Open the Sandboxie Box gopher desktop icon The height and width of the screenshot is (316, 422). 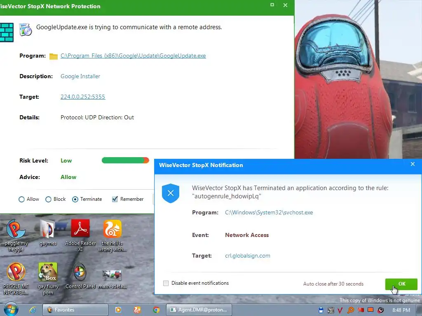(x=48, y=279)
